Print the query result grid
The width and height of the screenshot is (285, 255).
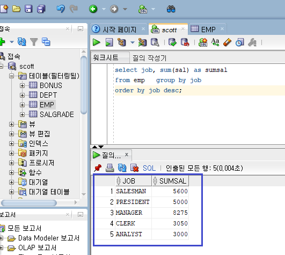(110, 167)
